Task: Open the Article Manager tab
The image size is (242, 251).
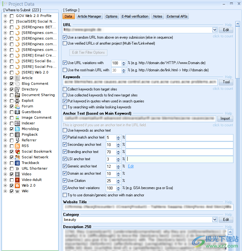Action: (89, 16)
